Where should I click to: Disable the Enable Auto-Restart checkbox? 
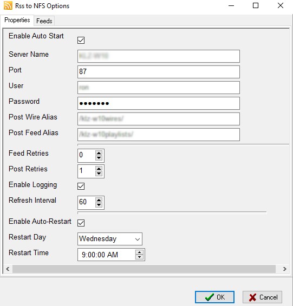(81, 223)
